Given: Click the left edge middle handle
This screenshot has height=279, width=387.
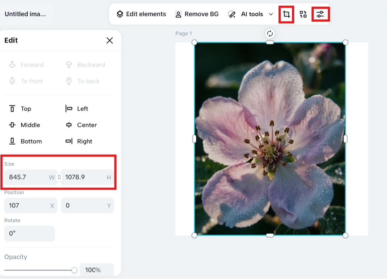Looking at the screenshot, I should [x=195, y=139].
